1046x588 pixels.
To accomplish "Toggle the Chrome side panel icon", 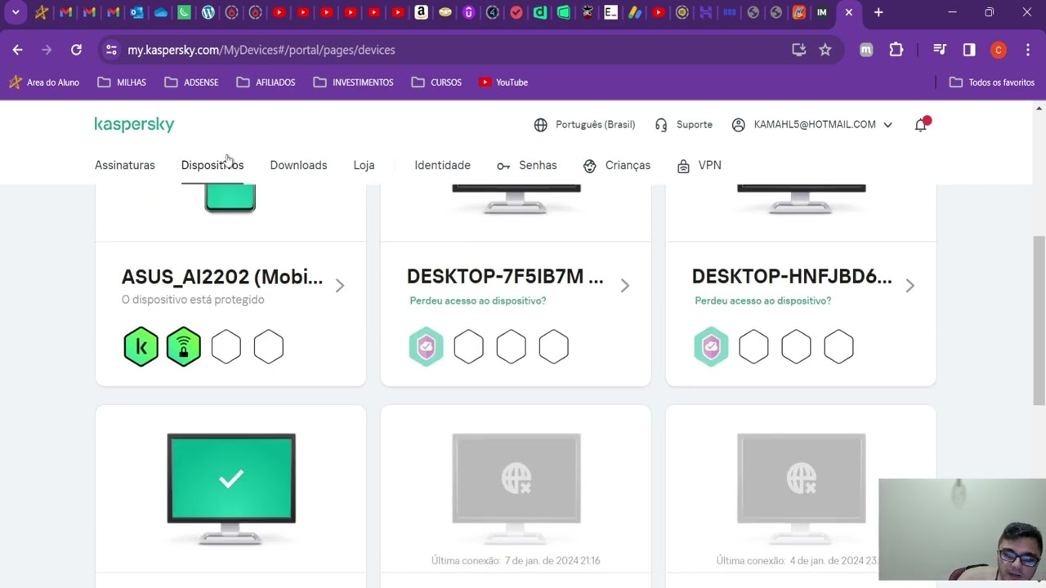I will (x=969, y=50).
